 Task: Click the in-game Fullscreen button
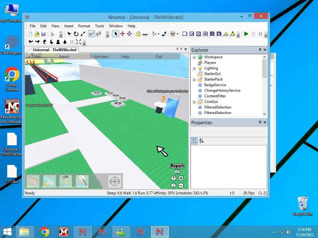point(99,57)
